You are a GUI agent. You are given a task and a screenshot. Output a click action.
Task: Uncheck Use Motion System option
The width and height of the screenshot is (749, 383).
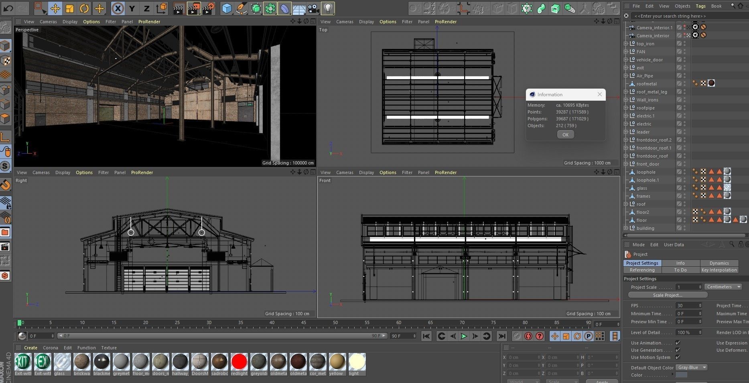pos(678,357)
